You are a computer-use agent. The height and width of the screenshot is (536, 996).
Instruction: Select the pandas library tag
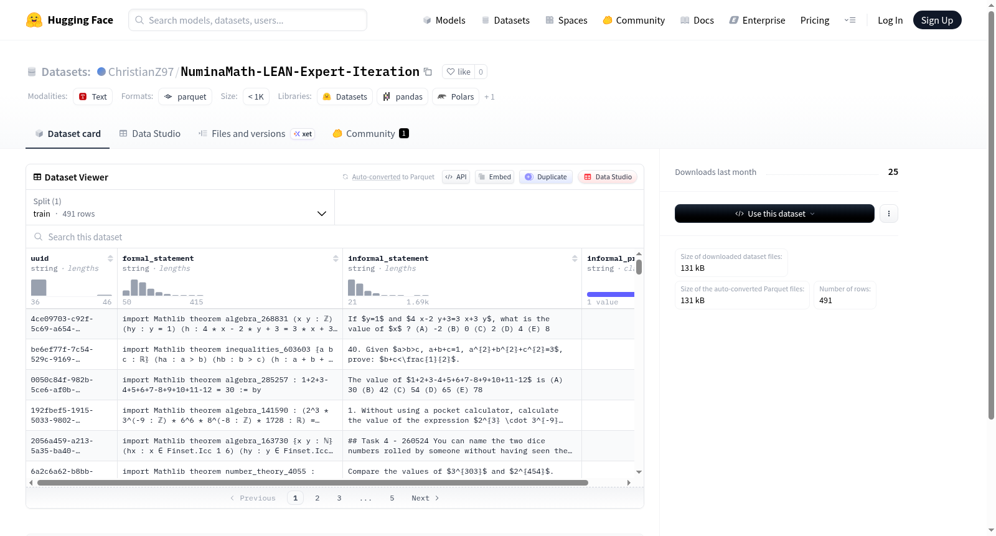click(403, 96)
